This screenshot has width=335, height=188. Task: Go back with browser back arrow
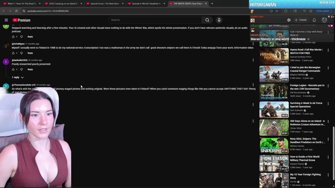pos(4,11)
